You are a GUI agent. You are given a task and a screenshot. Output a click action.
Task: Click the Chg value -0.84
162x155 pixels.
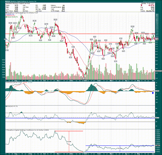153,7
